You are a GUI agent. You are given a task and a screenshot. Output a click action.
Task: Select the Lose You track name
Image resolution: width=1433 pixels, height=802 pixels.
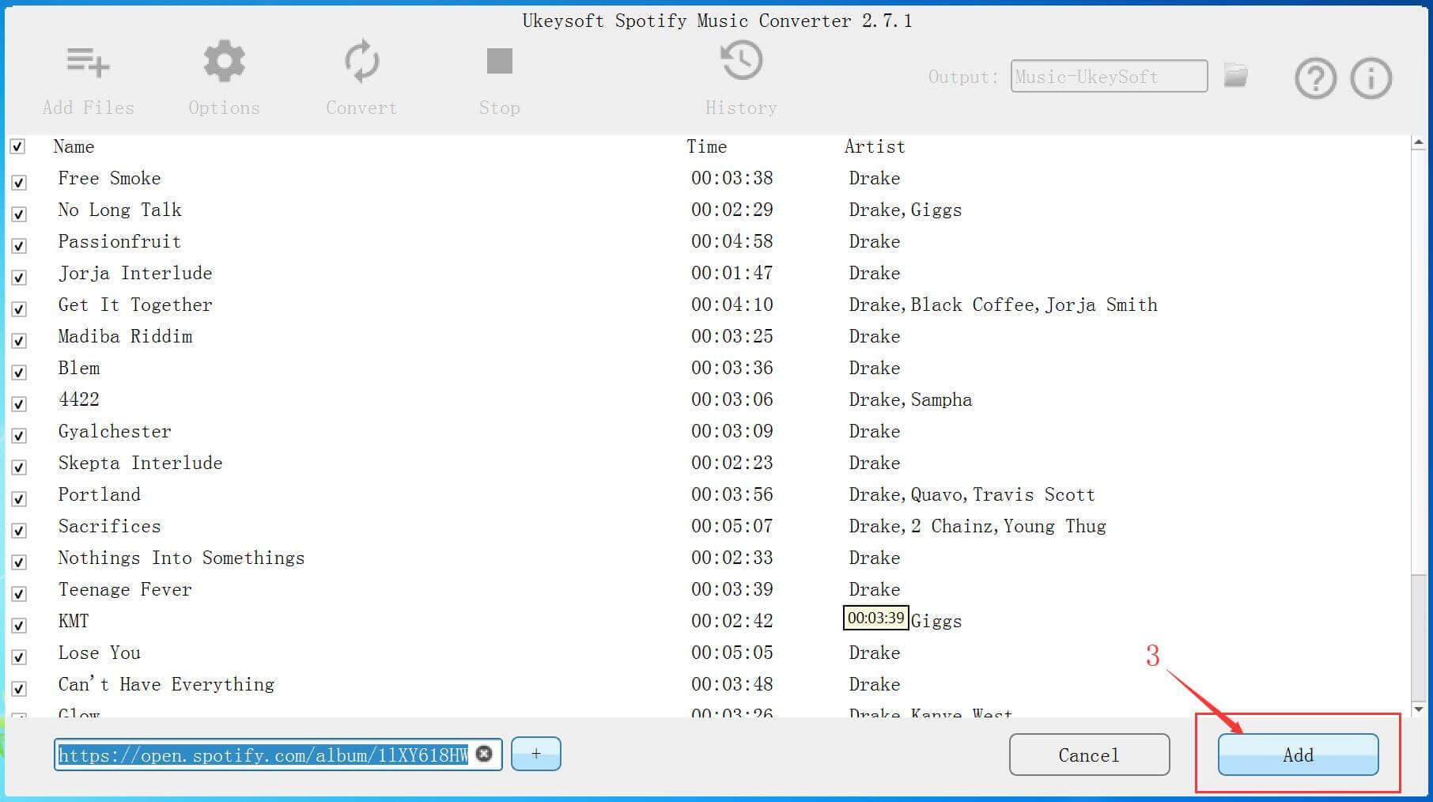point(99,653)
